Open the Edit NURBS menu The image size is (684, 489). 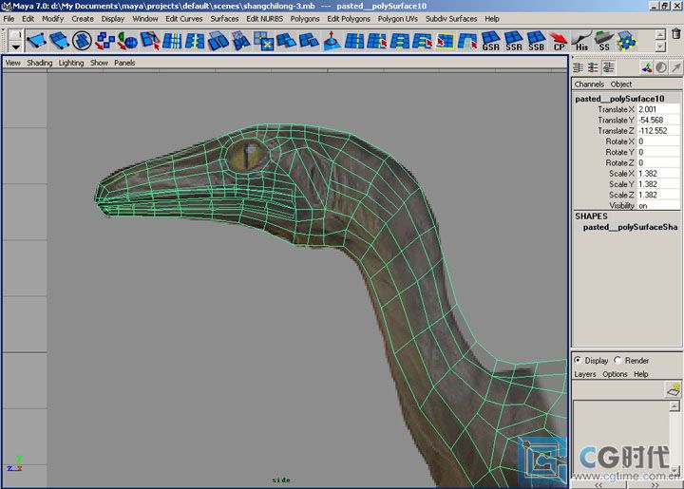coord(264,19)
